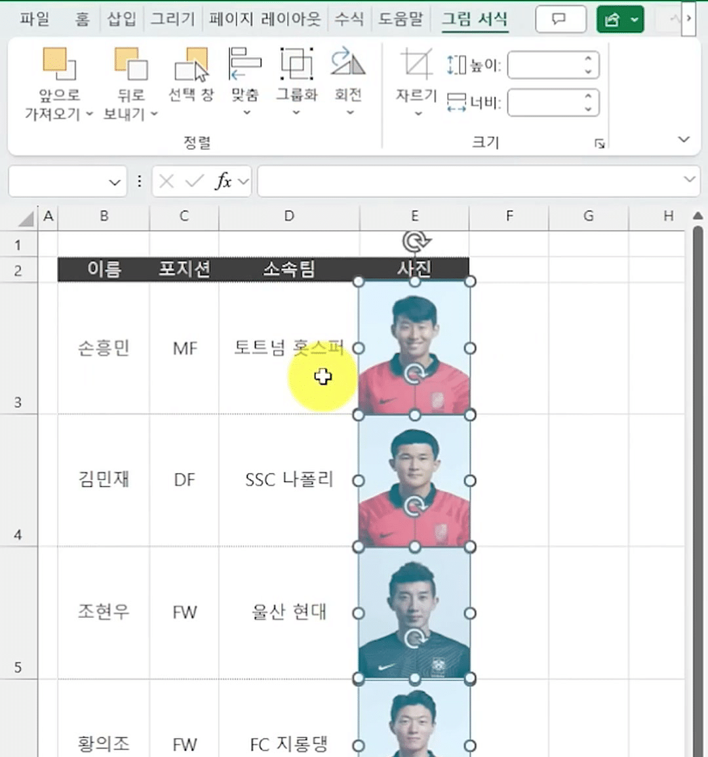Click the confirm checkmark in formula bar
The height and width of the screenshot is (757, 708).
(195, 182)
